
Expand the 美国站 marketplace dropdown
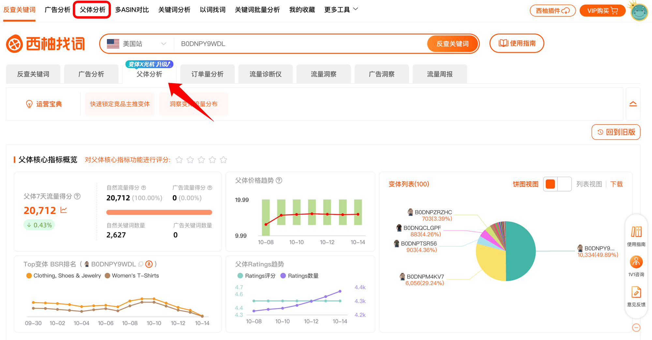(x=163, y=44)
